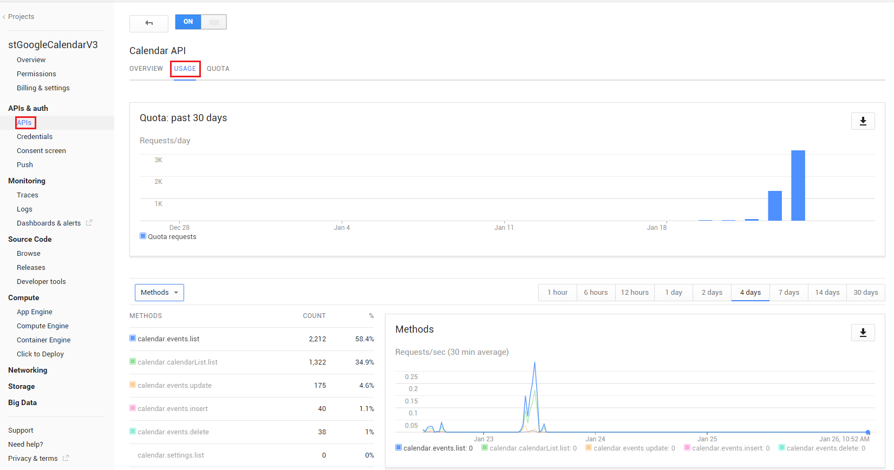Select the 14 days time range

[x=827, y=293]
